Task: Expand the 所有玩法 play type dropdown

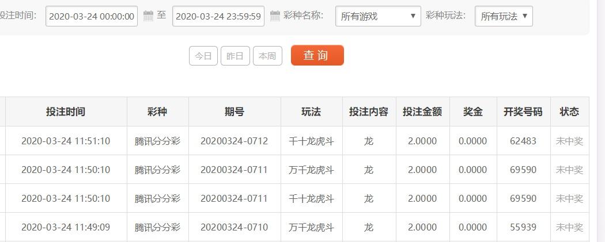Action: click(504, 16)
